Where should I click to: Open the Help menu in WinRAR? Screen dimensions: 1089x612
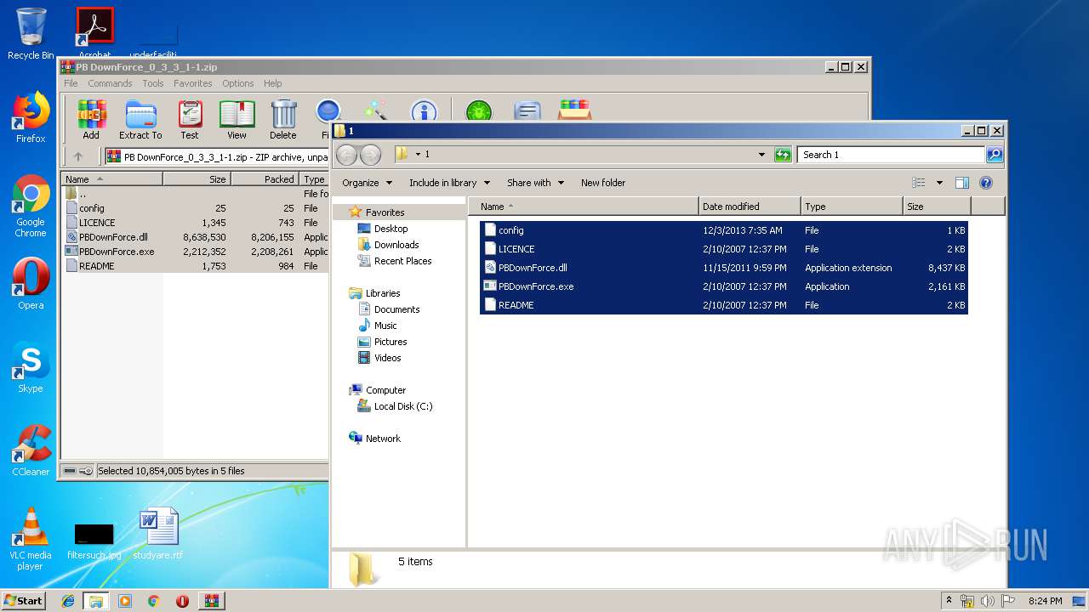click(273, 83)
